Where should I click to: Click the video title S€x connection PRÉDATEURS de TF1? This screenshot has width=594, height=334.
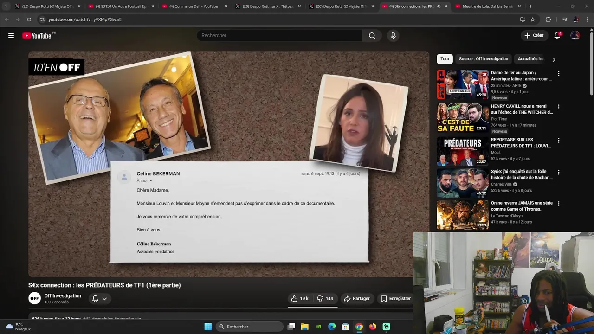pos(104,285)
